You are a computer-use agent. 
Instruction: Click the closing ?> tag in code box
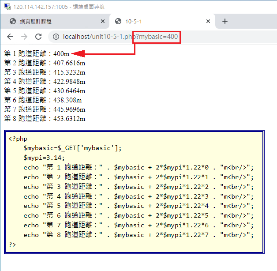[x=12, y=244]
